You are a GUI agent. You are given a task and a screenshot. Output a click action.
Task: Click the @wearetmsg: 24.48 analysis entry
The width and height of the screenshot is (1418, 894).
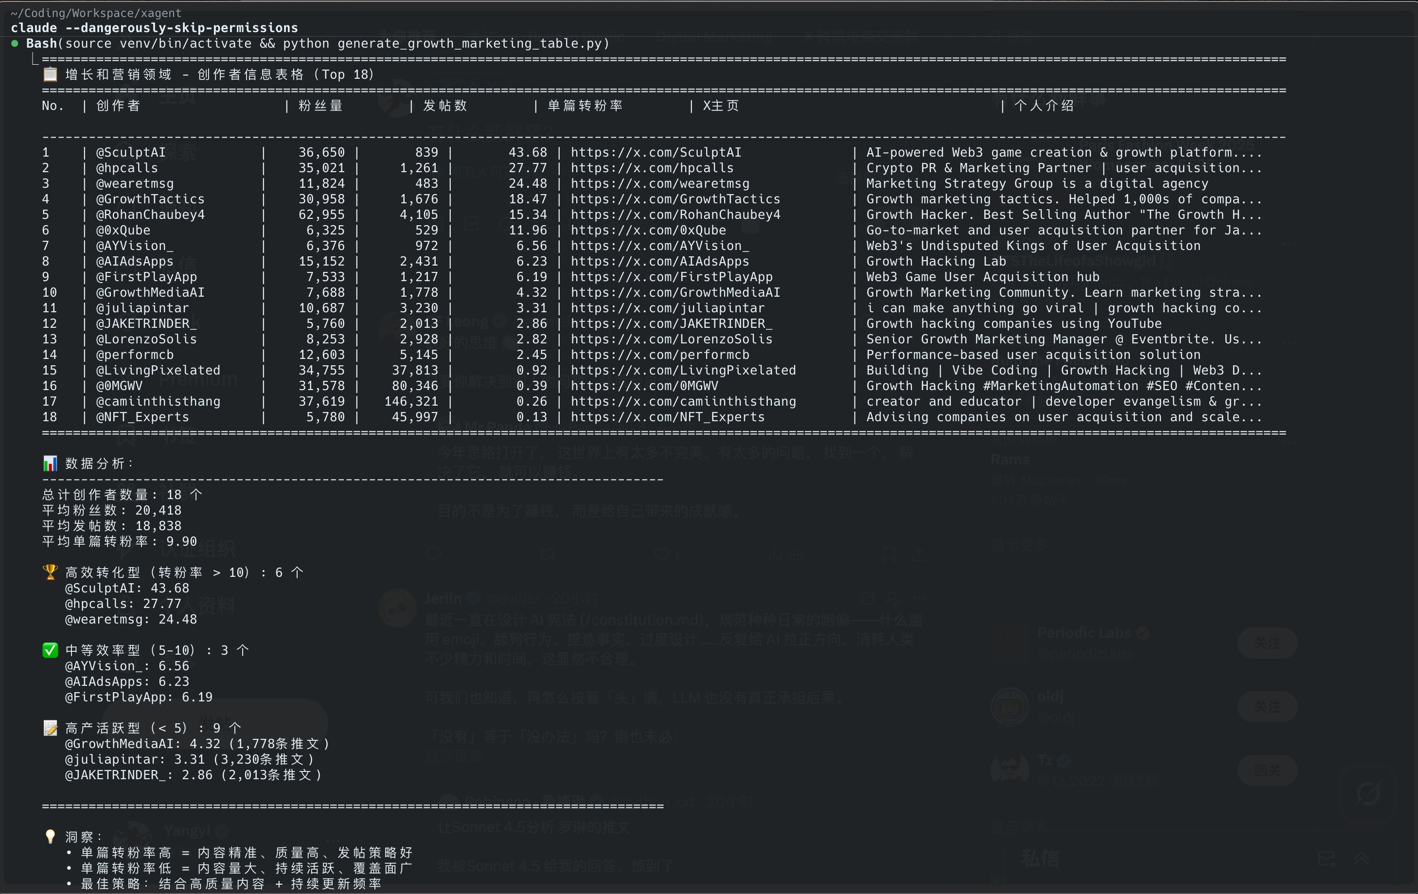131,619
